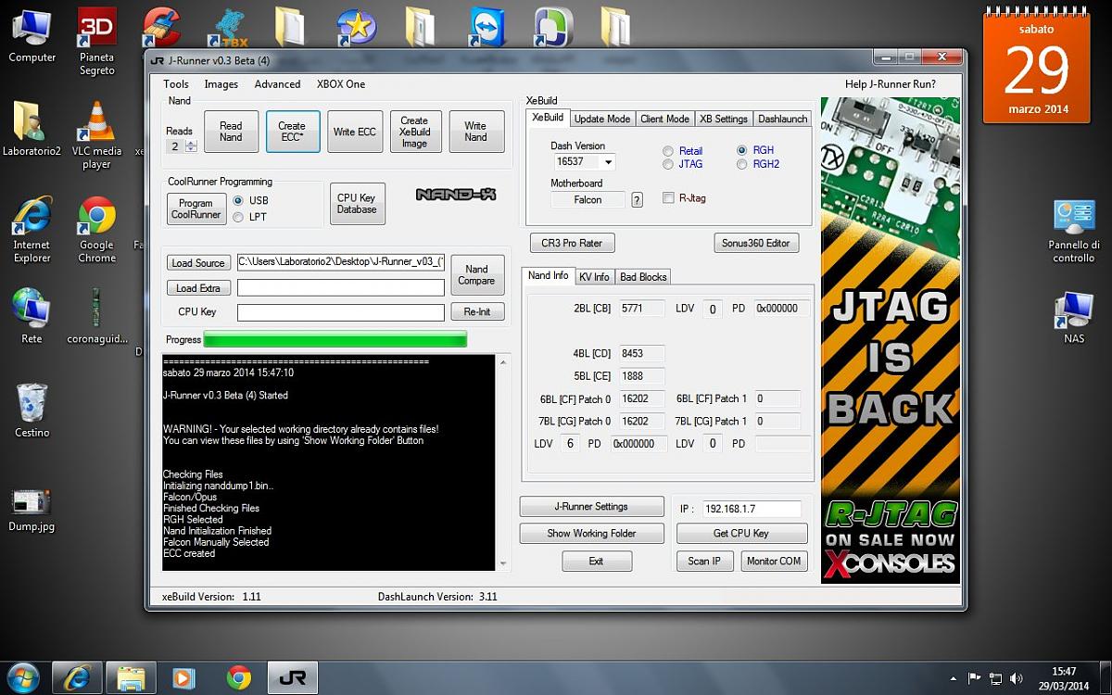The image size is (1112, 695).
Task: Switch to the XB Settings tab
Action: coord(724,119)
